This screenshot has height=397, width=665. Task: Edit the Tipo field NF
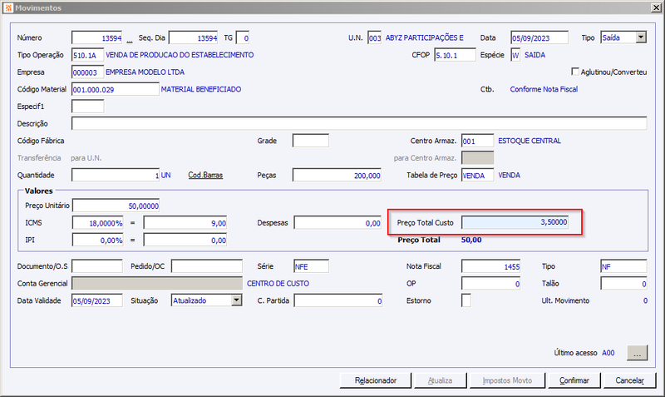coord(624,266)
